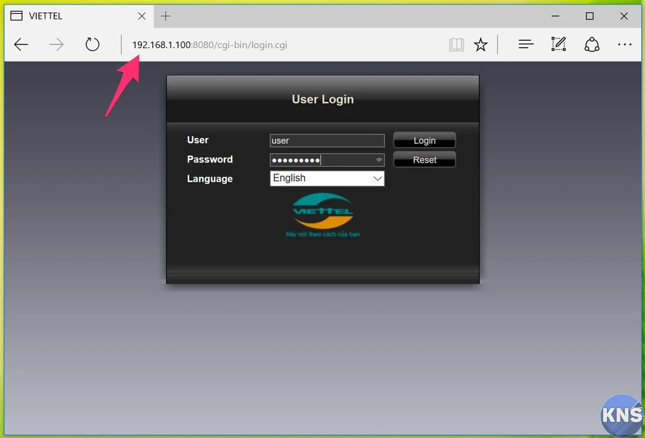Open the Hub lines icon
645x438 pixels.
(x=526, y=45)
